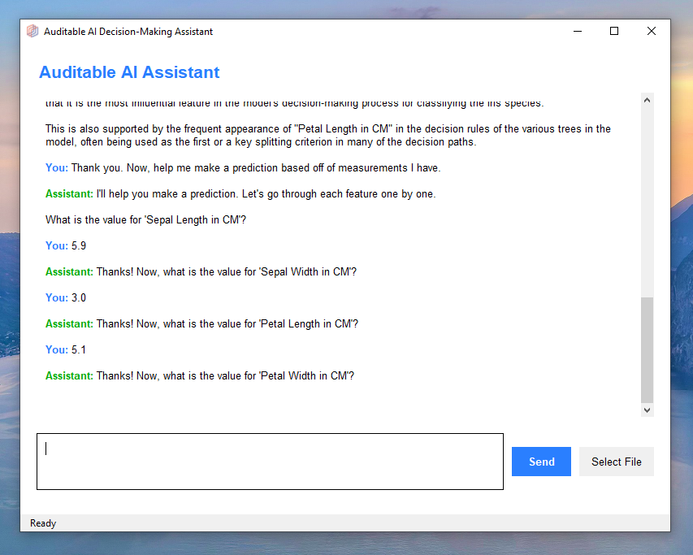This screenshot has width=693, height=555.
Task: Click the user reply '5.1'
Action: [79, 350]
